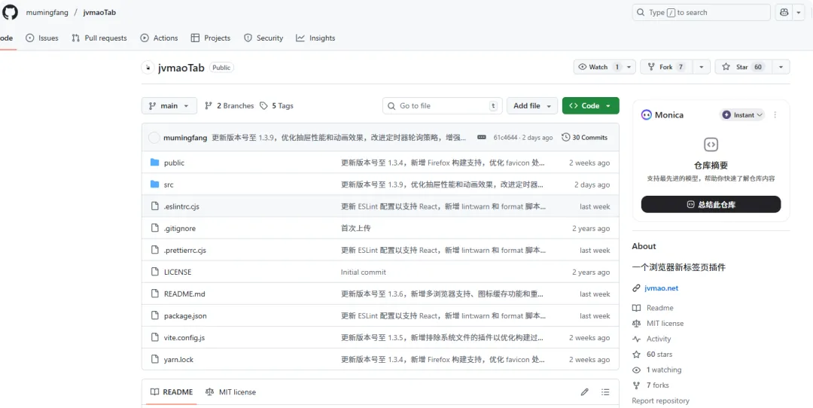Image resolution: width=813 pixels, height=408 pixels.
Task: View the 2 Branches link
Action: (x=229, y=105)
